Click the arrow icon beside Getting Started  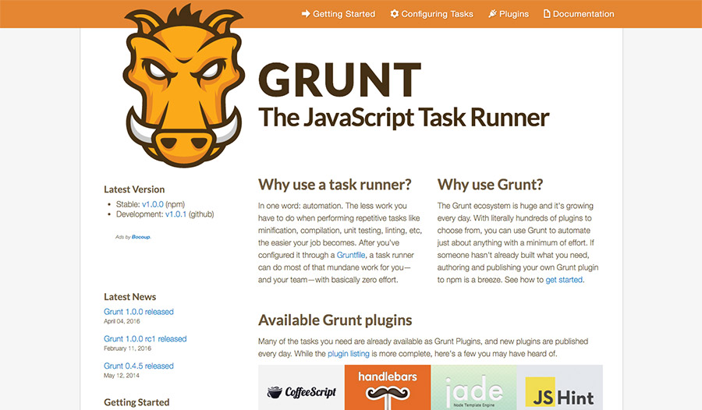point(306,14)
